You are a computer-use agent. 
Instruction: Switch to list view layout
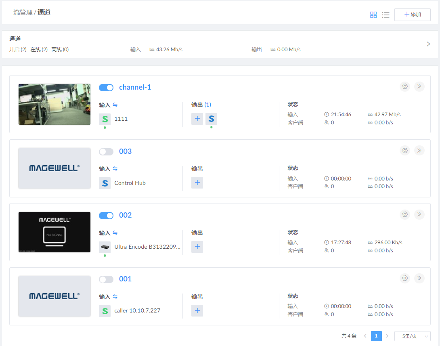point(386,15)
